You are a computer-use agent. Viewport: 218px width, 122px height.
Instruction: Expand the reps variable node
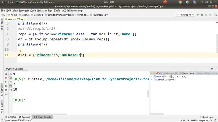coord(151,76)
